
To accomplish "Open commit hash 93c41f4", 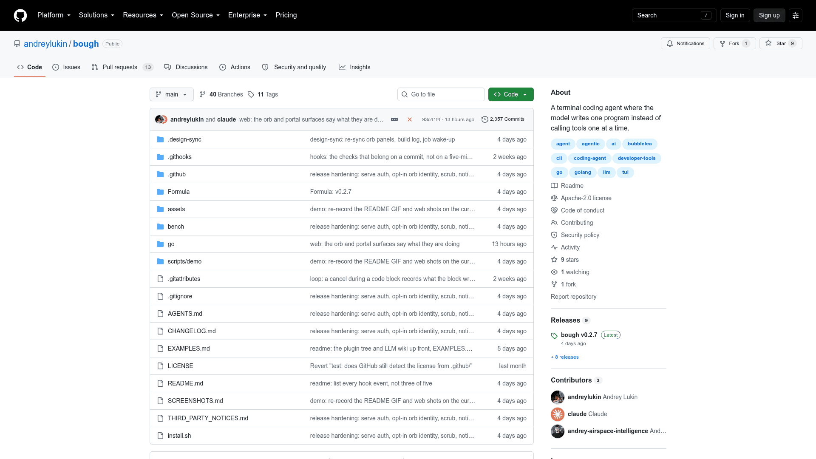I will click(431, 120).
